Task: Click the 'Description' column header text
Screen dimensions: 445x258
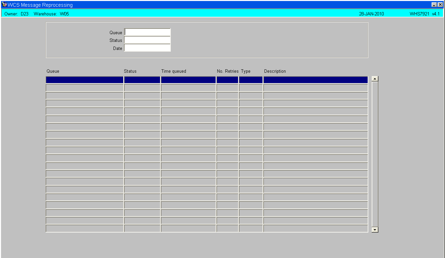Action: 275,71
